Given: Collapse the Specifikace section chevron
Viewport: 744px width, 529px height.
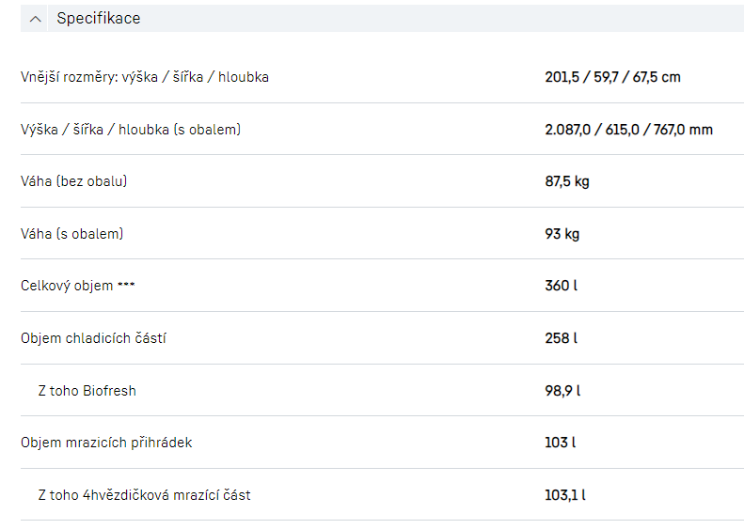Looking at the screenshot, I should (x=36, y=19).
